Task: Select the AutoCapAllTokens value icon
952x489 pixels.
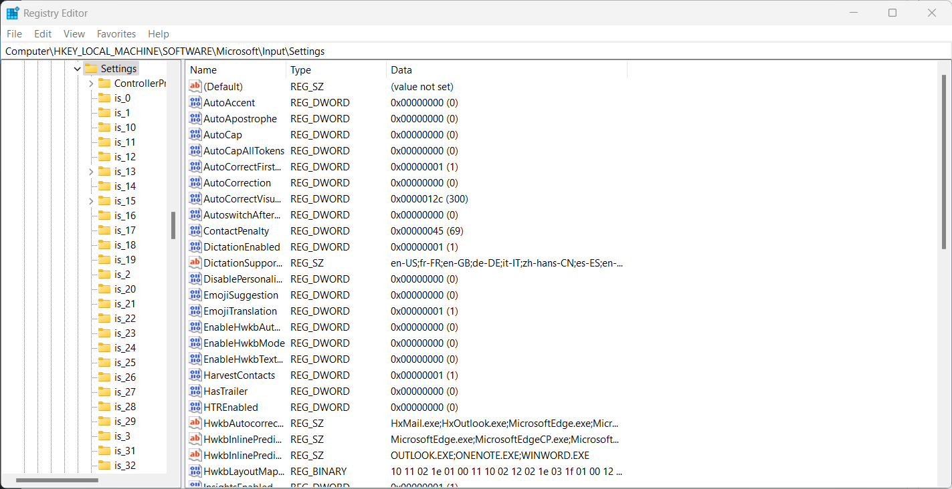Action: tap(195, 150)
